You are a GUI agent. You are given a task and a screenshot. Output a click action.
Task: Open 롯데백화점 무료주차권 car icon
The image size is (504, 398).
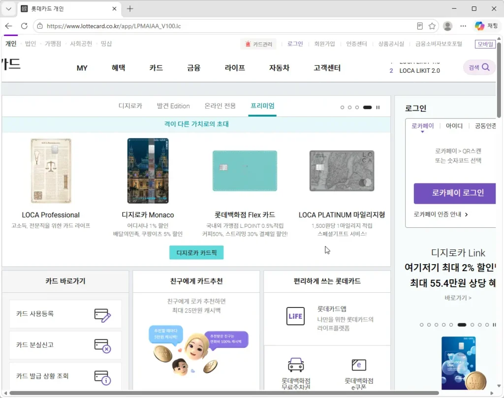click(x=296, y=365)
